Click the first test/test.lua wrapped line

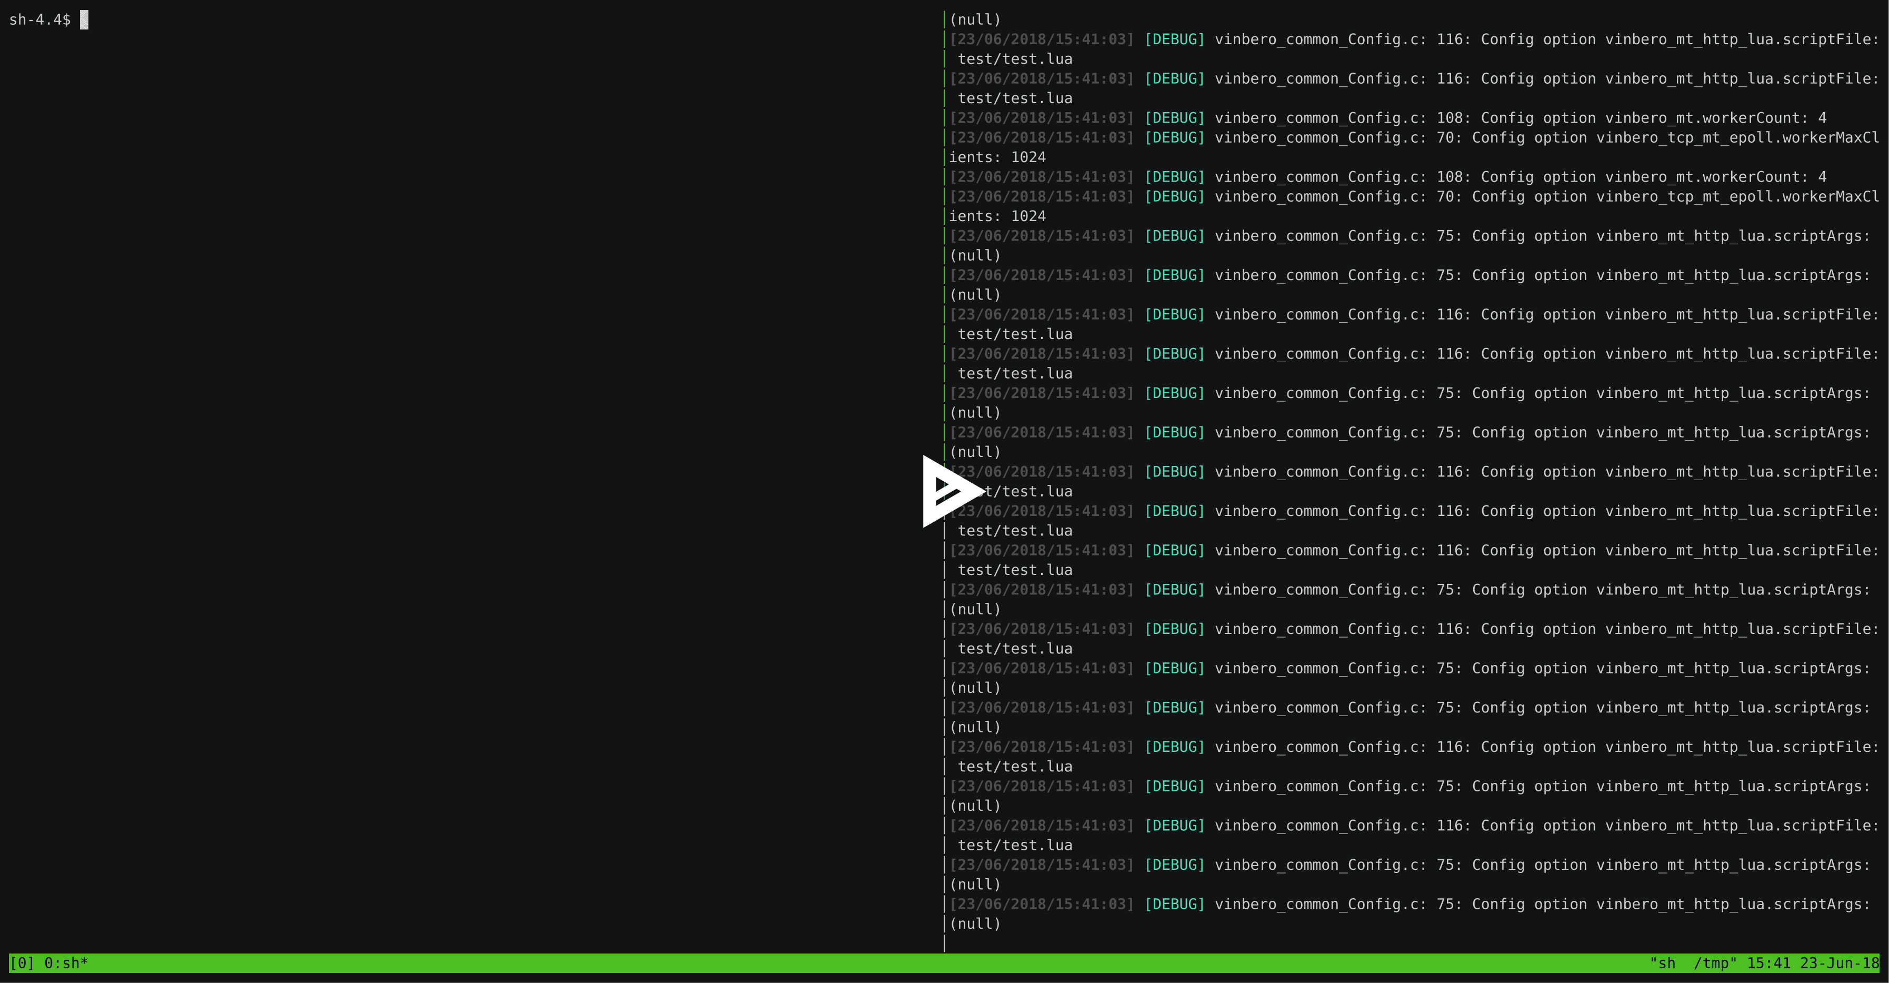point(1015,59)
